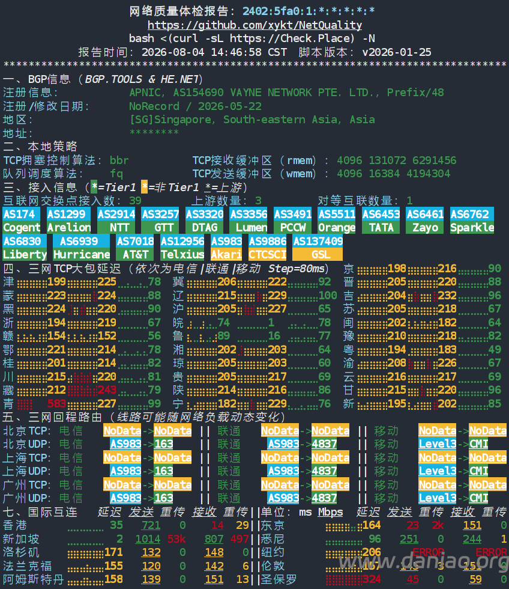The width and height of the screenshot is (509, 589).
Task: Click the green Tier1 legend marker
Action: click(x=94, y=187)
